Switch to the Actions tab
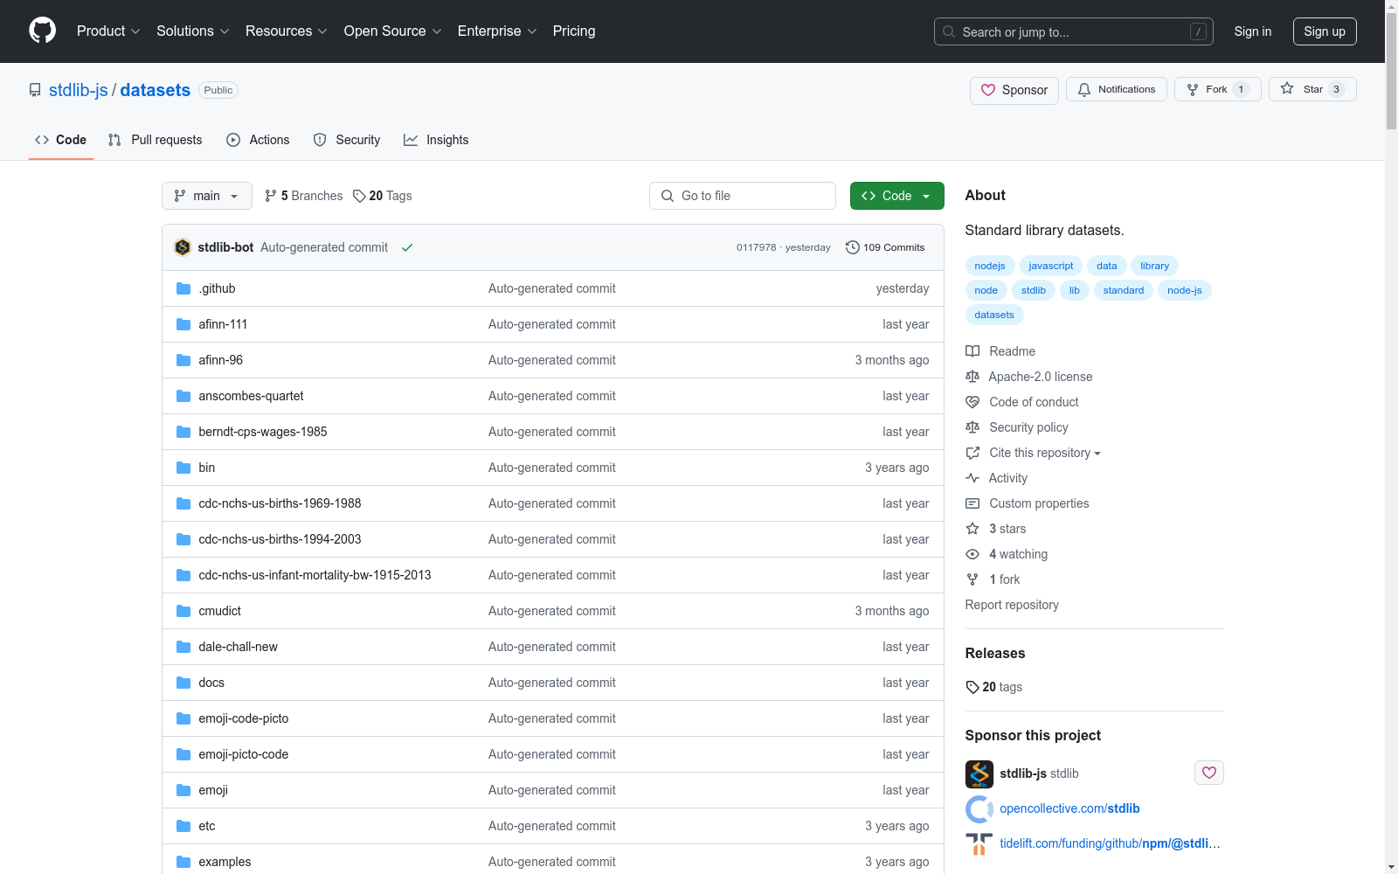1398x874 pixels. pyautogui.click(x=258, y=140)
